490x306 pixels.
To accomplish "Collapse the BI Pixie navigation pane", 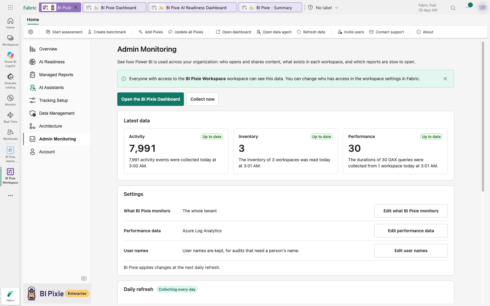I will [84, 278].
